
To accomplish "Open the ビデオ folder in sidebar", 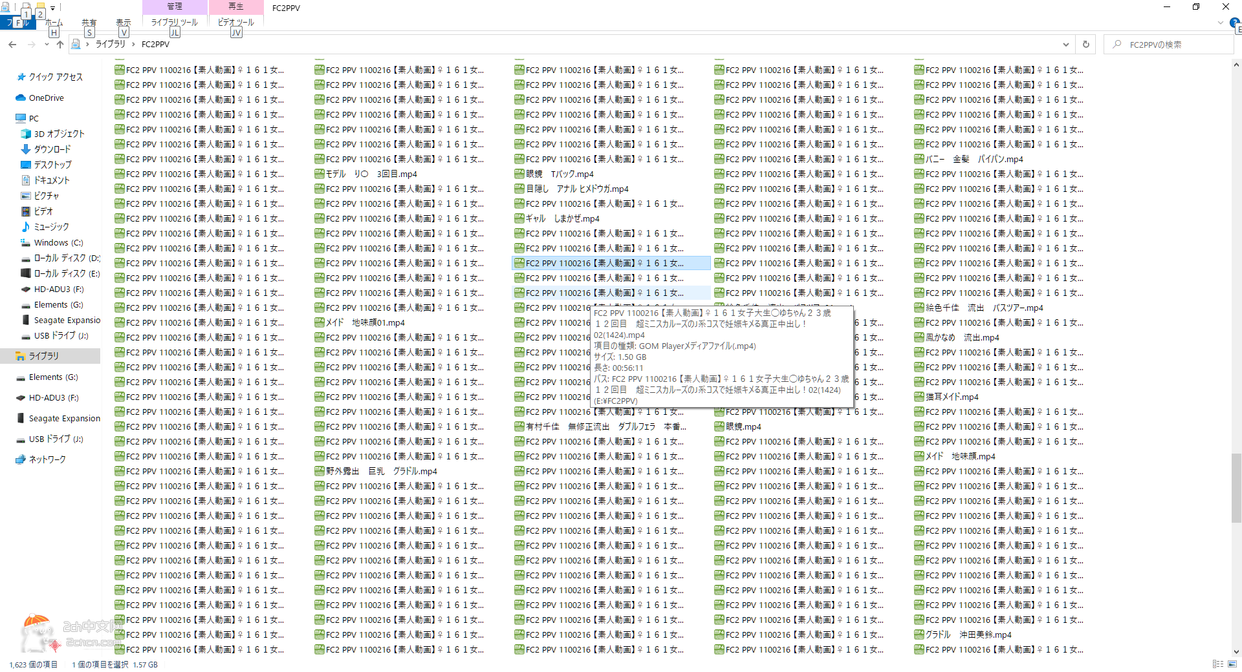I will click(38, 211).
